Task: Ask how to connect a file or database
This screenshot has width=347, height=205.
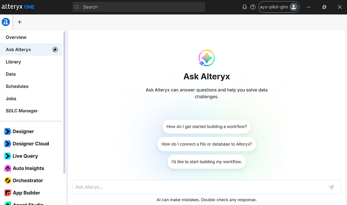Action: 207,144
